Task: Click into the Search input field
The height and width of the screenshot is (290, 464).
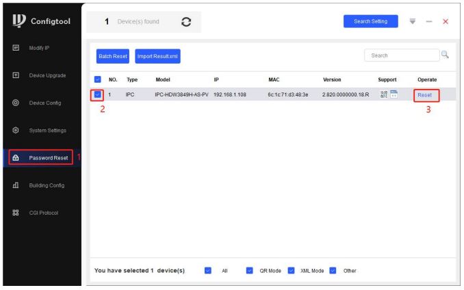Action: 400,55
